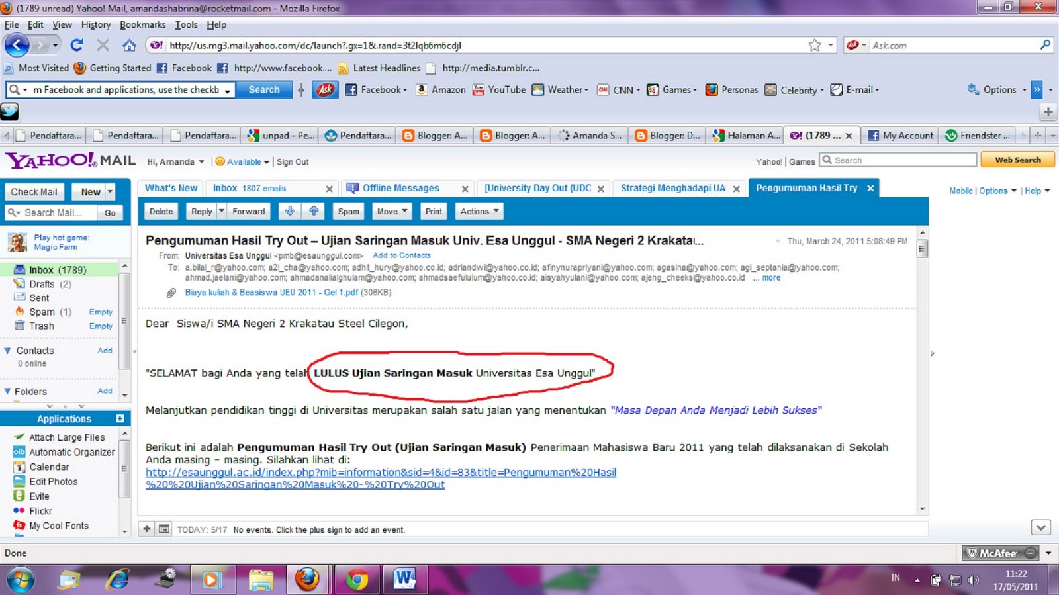Open the Bookmarks menu
Image resolution: width=1059 pixels, height=595 pixels.
[143, 24]
